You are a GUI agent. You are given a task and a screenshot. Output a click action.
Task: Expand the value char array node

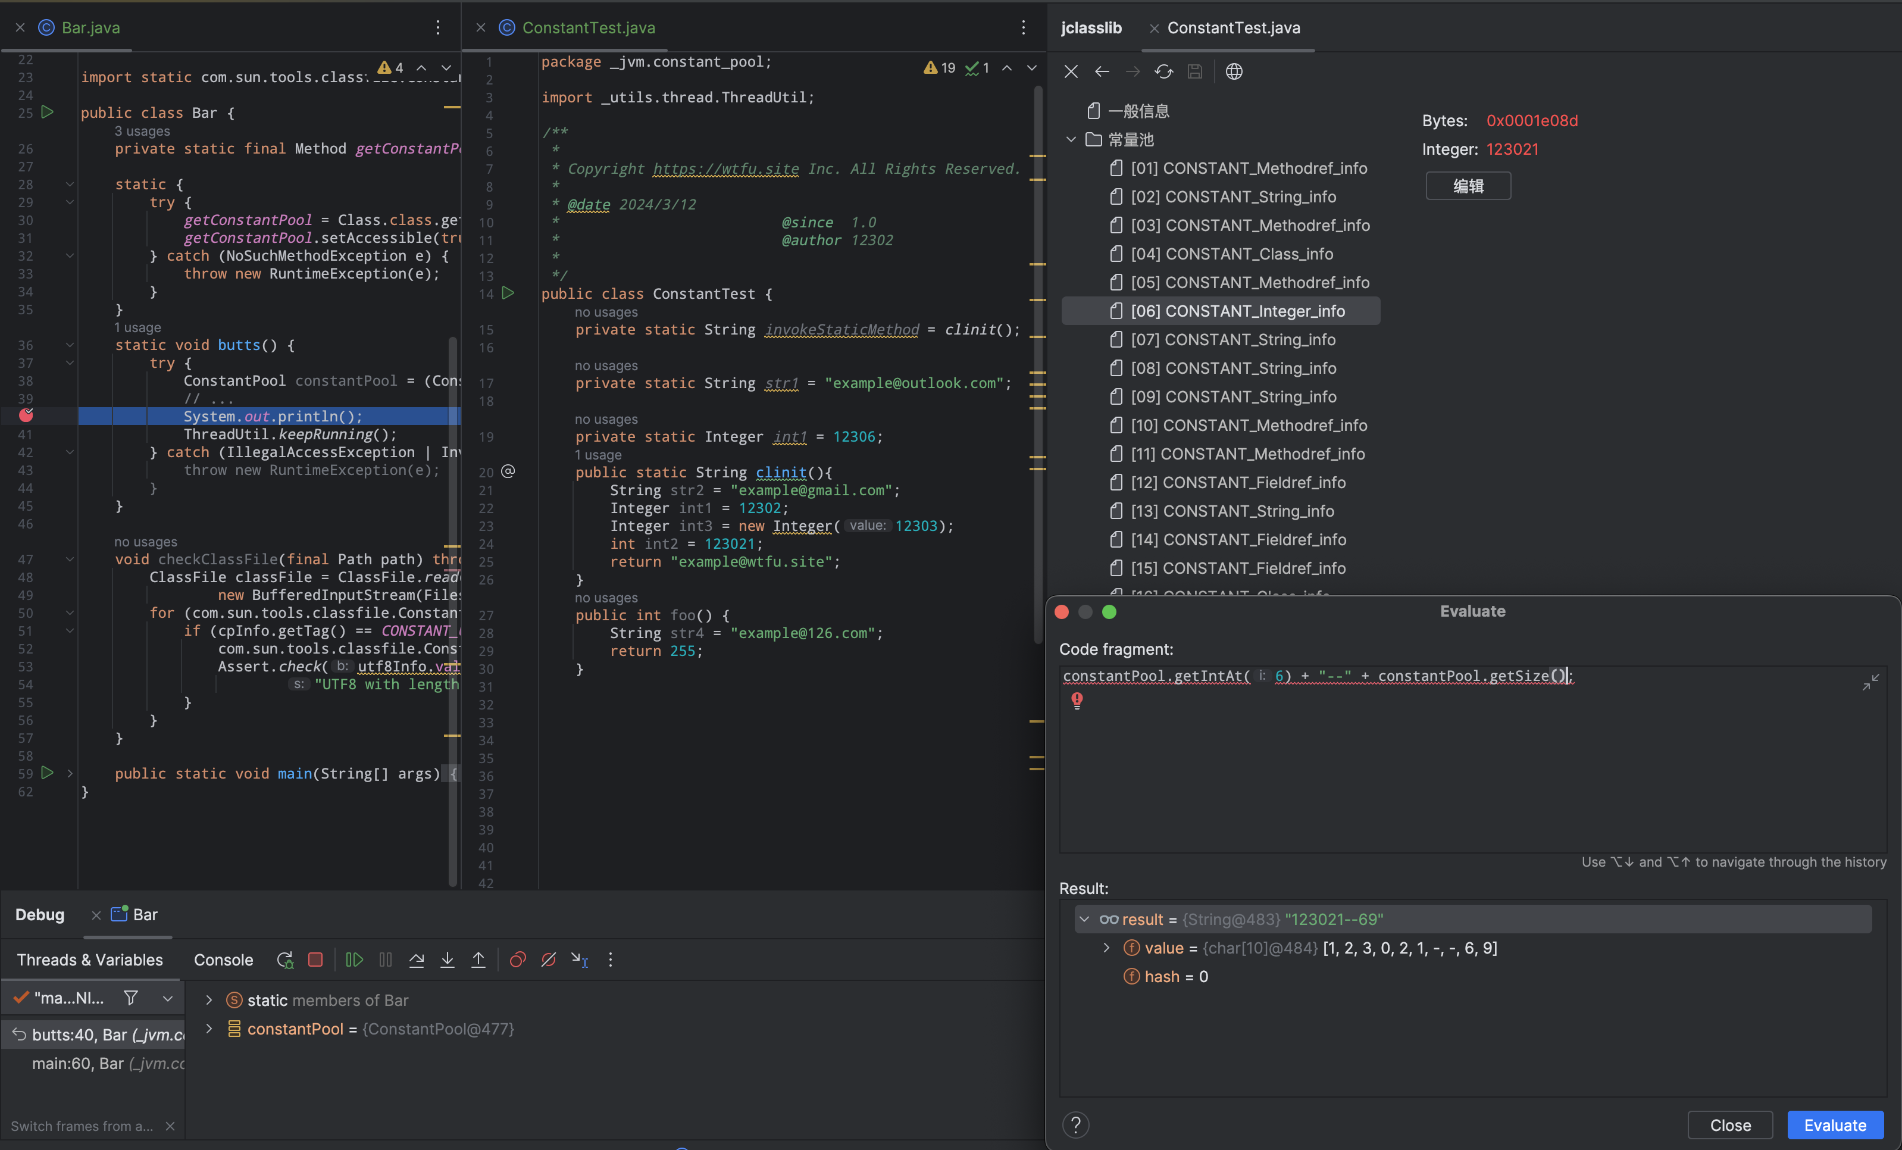point(1106,948)
